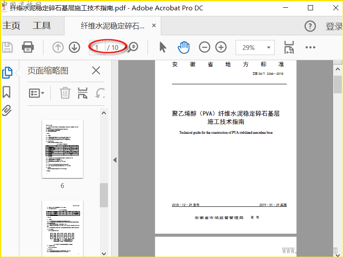344x258 pixels.
Task: Select the 纤维水泥稳定碎石... document tab
Action: tap(113, 26)
